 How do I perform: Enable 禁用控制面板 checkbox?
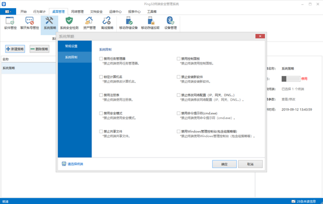[x=178, y=59]
